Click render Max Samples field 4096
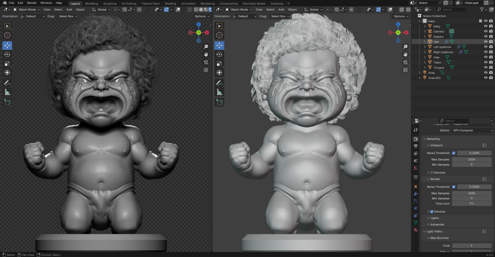 (x=472, y=193)
